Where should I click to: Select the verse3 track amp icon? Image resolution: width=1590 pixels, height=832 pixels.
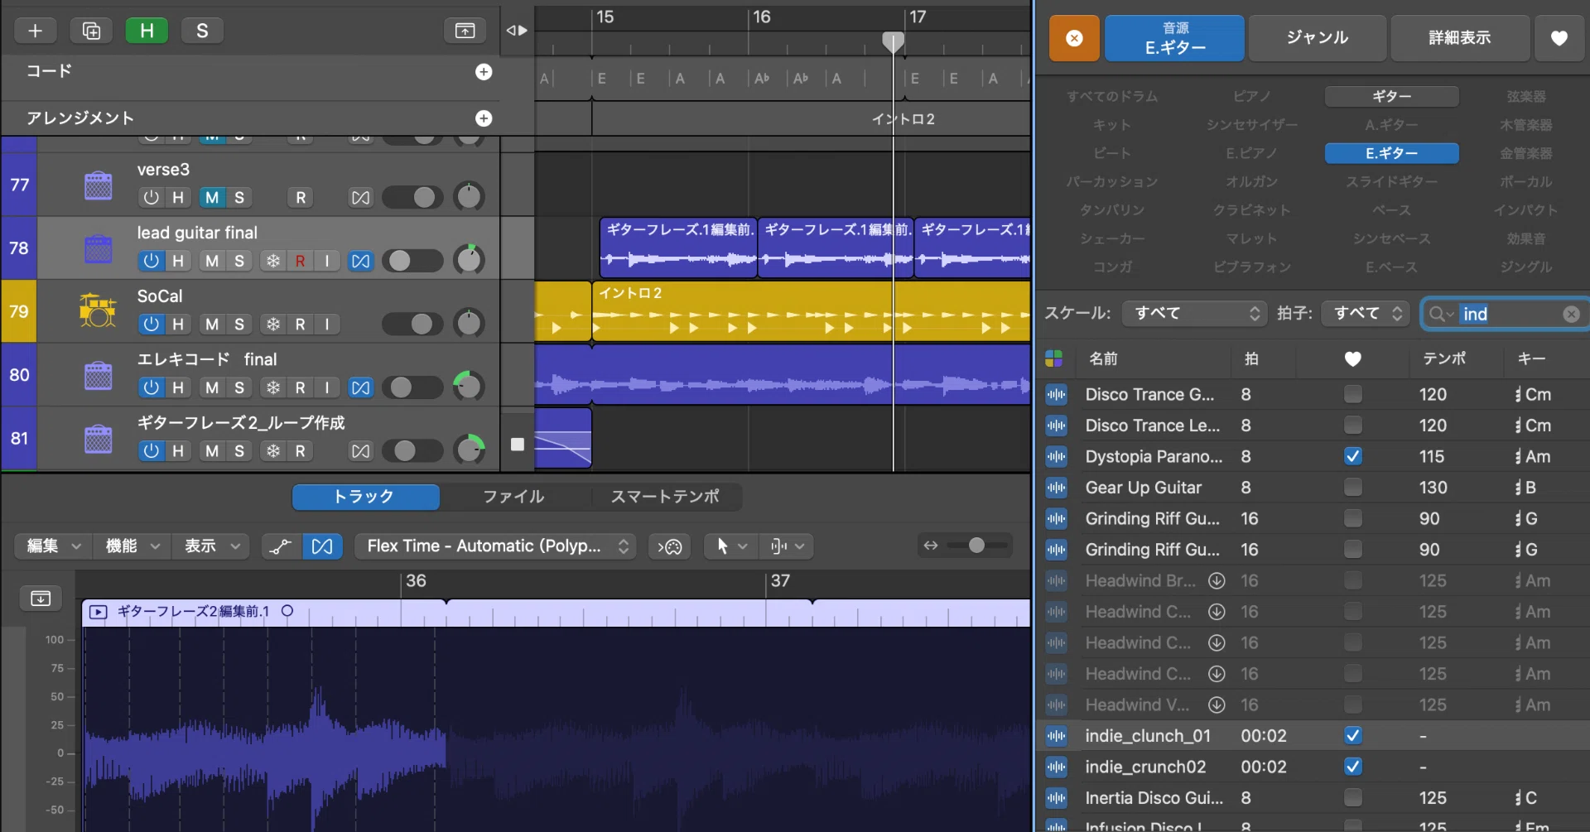pyautogui.click(x=99, y=185)
